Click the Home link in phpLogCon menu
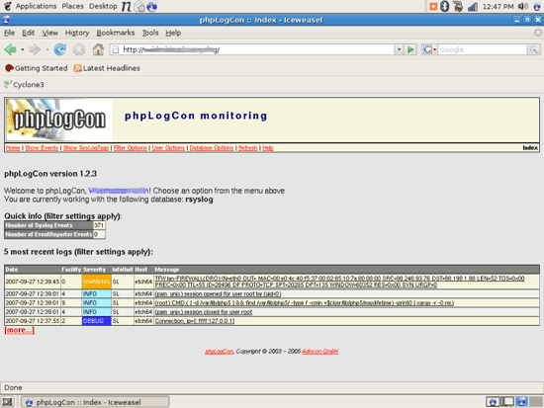Screen dimensions: 544x408 point(13,148)
